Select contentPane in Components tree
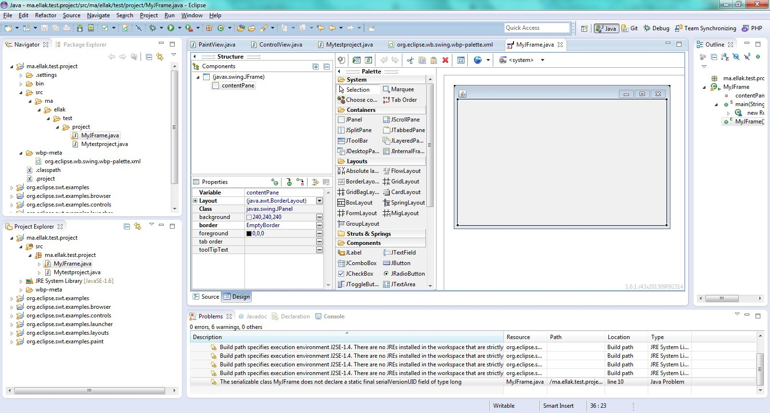Screen dimensions: 770x413 233,85
